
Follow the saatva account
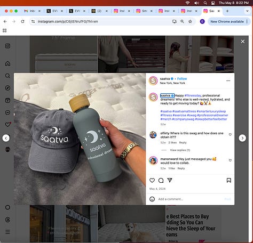182,79
